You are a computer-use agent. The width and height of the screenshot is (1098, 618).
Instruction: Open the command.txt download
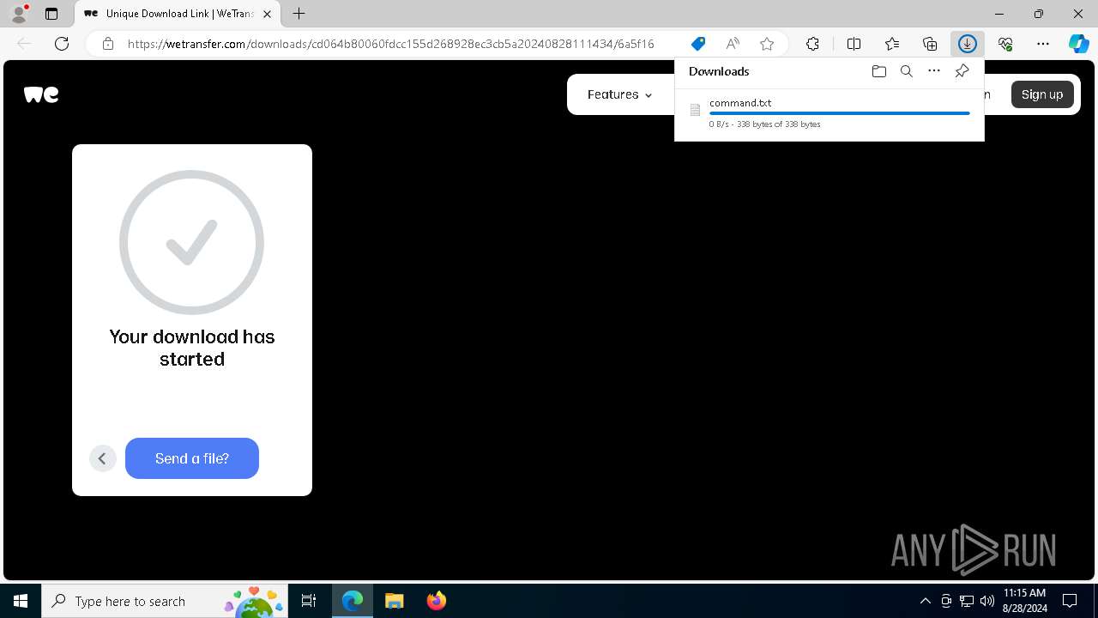click(740, 103)
